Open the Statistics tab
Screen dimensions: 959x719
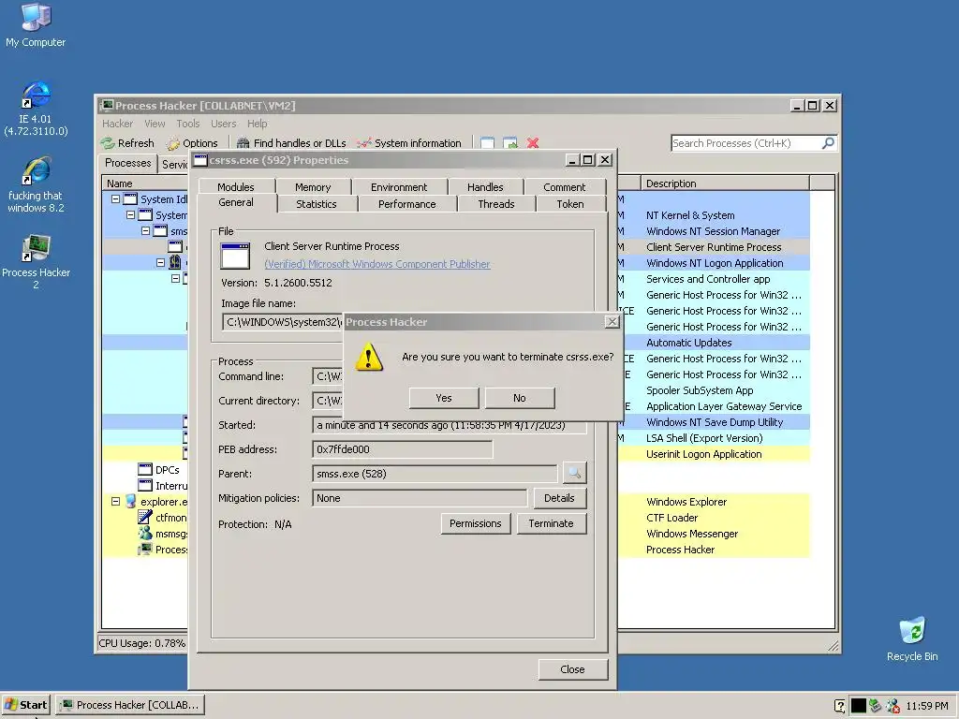point(317,204)
